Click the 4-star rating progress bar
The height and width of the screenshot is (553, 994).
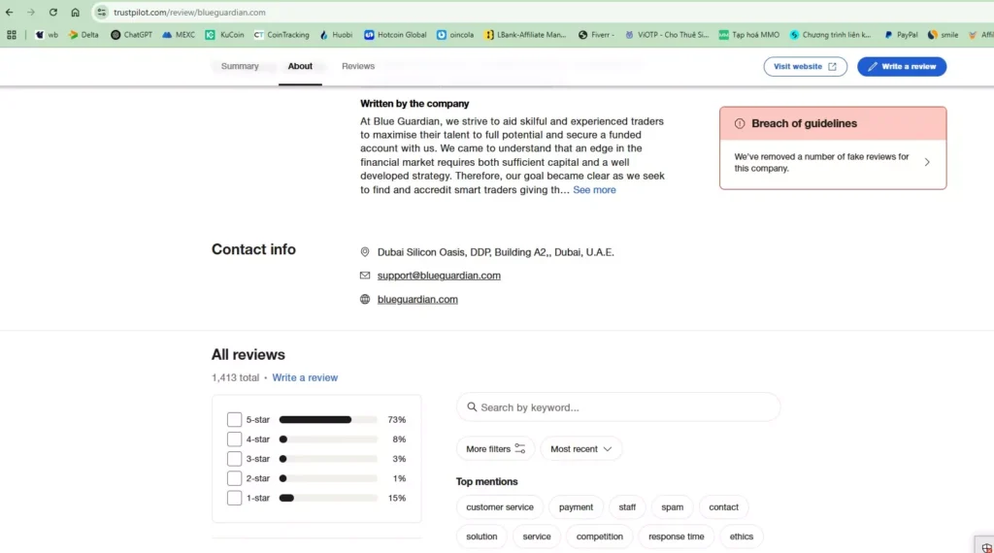click(328, 439)
